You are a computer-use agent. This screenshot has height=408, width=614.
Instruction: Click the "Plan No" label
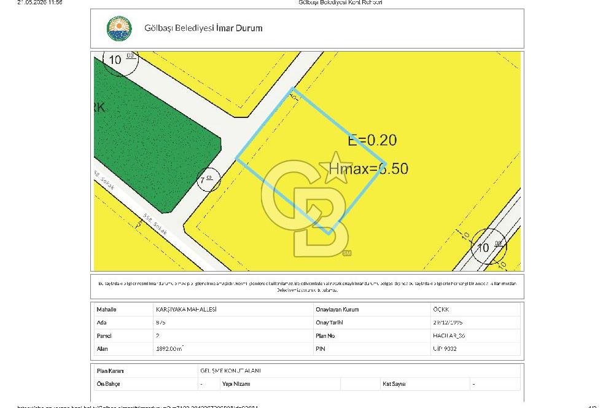(x=325, y=336)
